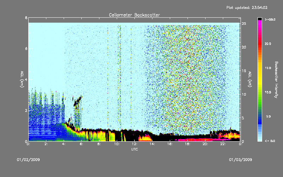Click the "20.0" colorbar label
Screen dimensions: 283x177
coord(268,44)
